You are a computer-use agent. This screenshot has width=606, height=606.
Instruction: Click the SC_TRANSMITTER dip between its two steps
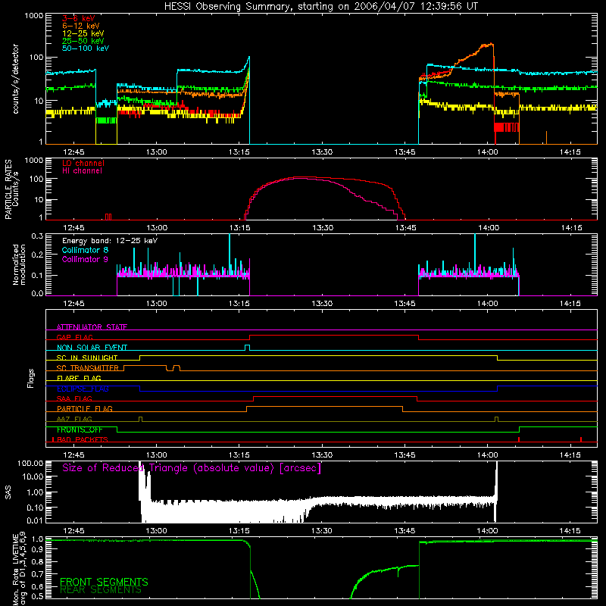pos(170,370)
